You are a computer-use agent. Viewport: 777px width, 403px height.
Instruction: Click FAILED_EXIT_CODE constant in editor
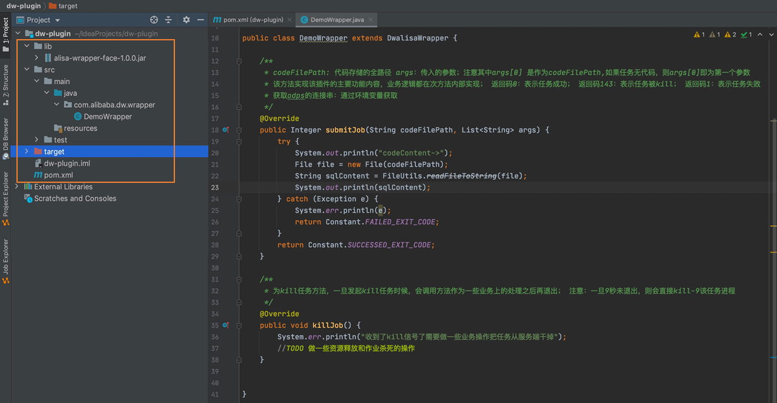pyautogui.click(x=401, y=222)
